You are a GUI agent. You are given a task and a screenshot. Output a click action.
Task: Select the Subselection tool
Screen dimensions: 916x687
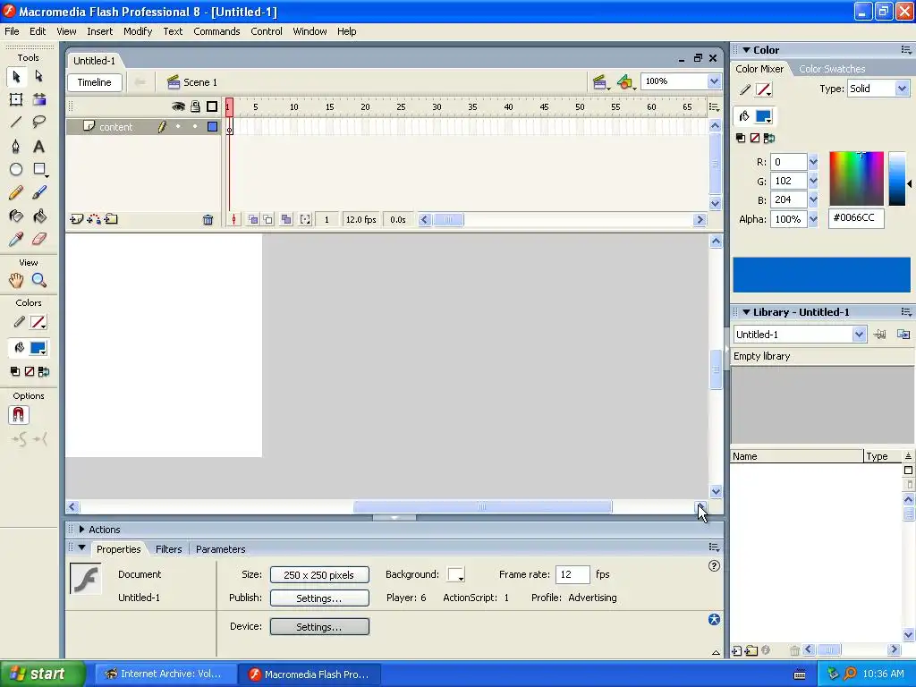point(39,77)
